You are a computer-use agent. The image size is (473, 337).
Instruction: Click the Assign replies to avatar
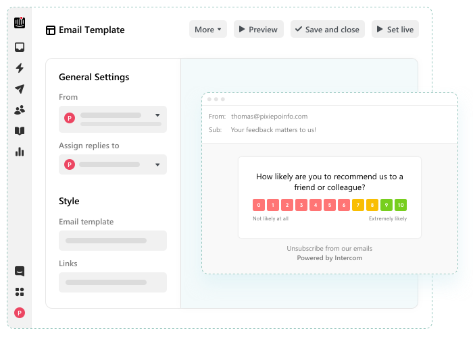70,164
